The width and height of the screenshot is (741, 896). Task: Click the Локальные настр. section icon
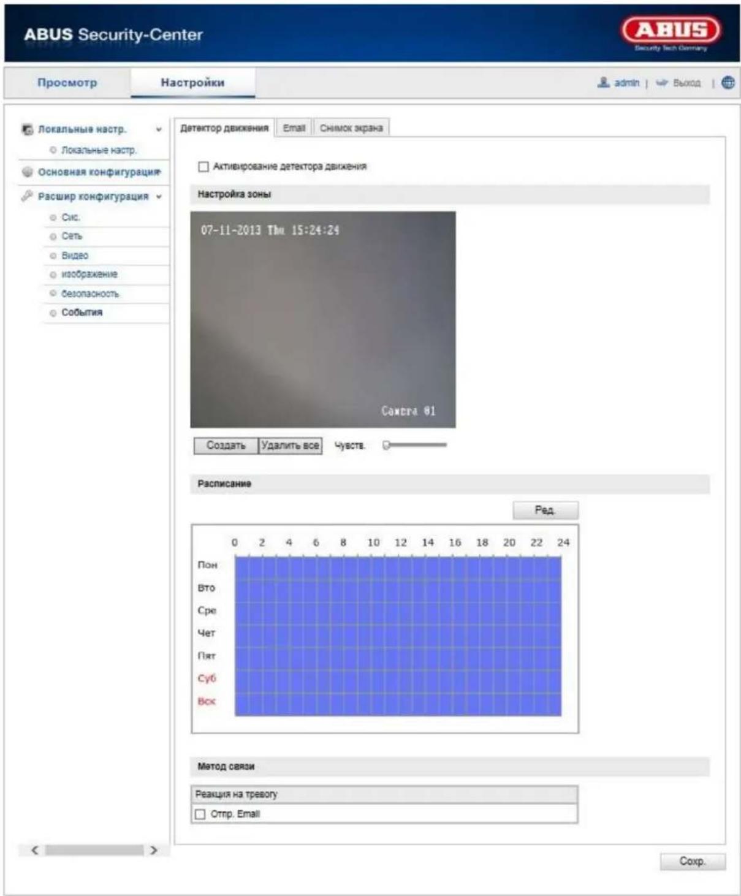pyautogui.click(x=28, y=129)
